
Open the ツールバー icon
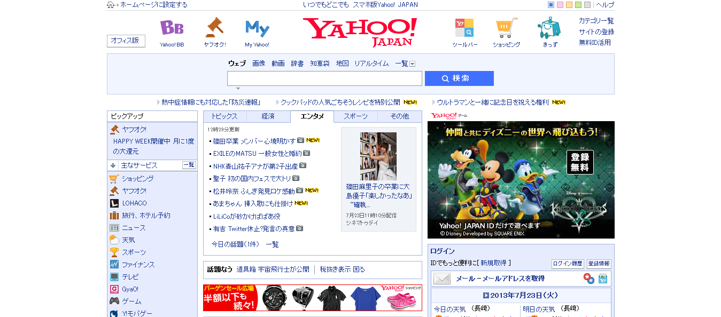click(464, 28)
